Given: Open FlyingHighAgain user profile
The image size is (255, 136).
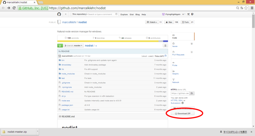Looking at the screenshot, I should 171,14.
